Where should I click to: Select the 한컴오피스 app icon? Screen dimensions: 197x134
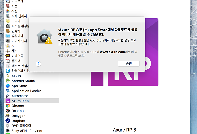[x=8, y=71]
